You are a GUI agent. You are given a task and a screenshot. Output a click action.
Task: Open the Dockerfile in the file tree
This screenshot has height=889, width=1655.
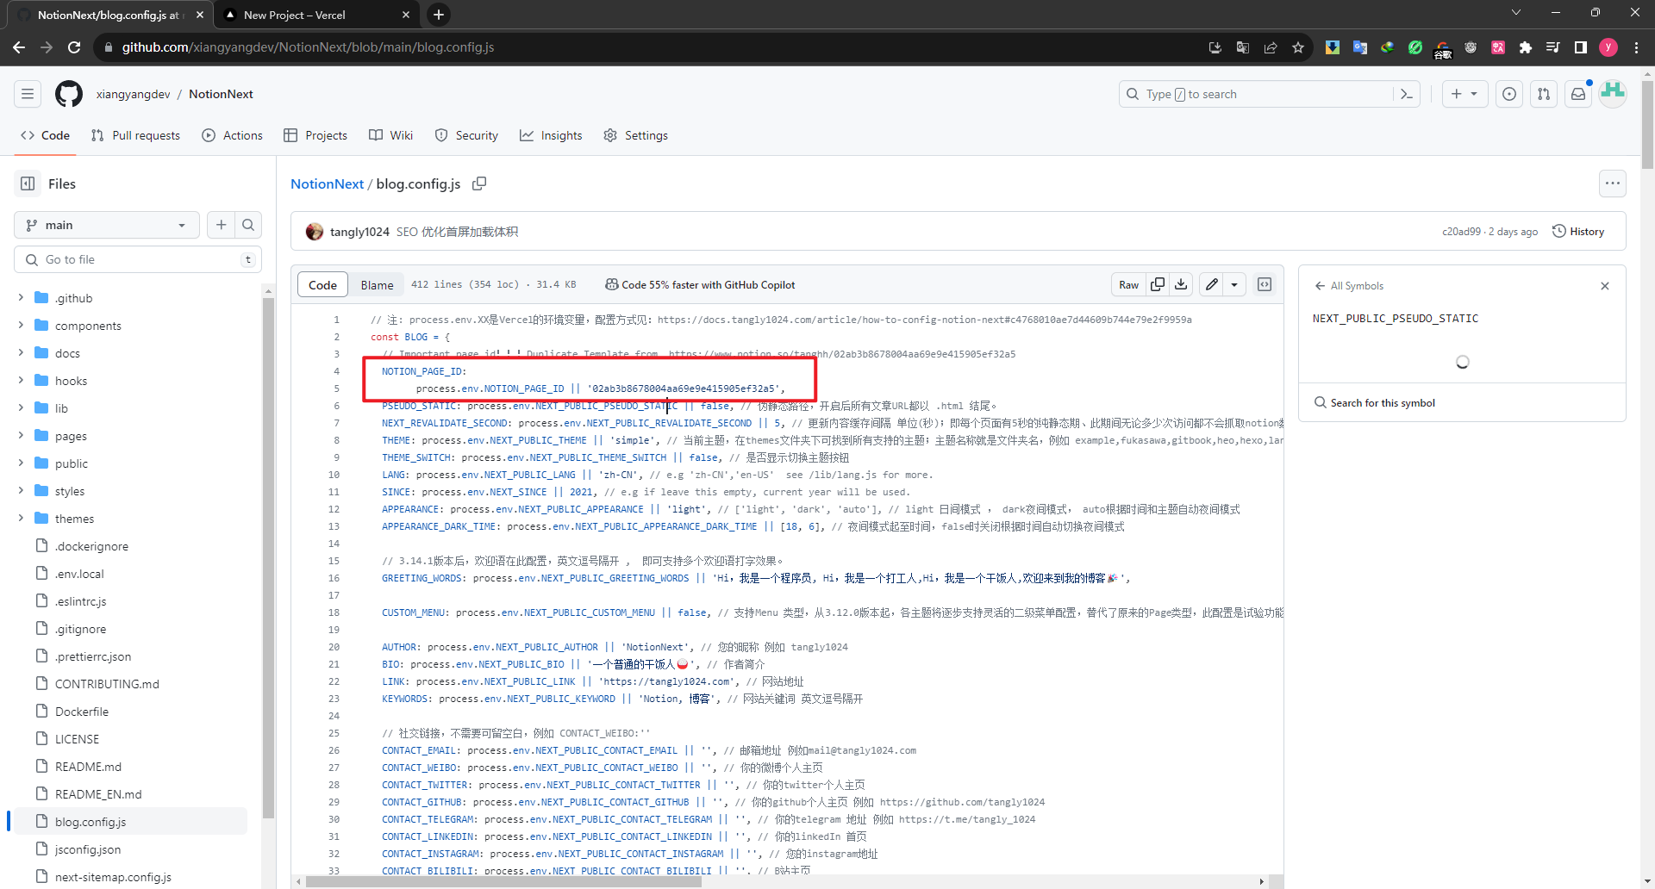pyautogui.click(x=81, y=711)
